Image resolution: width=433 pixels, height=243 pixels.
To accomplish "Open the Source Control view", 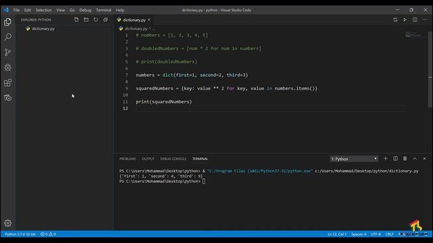I will pyautogui.click(x=7, y=53).
